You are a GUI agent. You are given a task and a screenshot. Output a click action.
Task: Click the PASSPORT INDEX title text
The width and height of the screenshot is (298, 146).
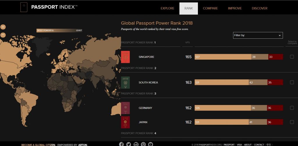[54, 7]
